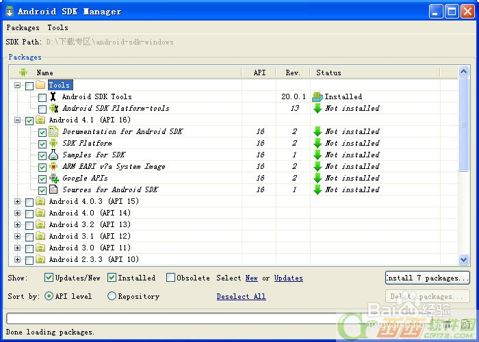Click the Documentation for Android SDK icon

[x=53, y=131]
